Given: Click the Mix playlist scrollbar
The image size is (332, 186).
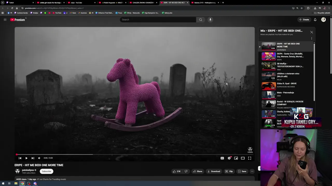Looking at the screenshot, I should pyautogui.click(x=314, y=72).
